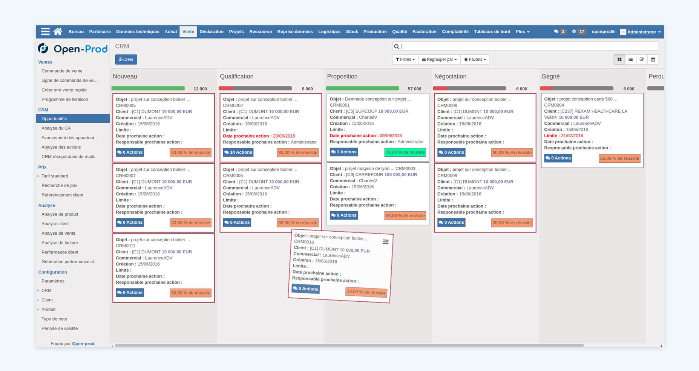
Task: Click the 14 Actions button on CRM0002
Action: (238, 152)
